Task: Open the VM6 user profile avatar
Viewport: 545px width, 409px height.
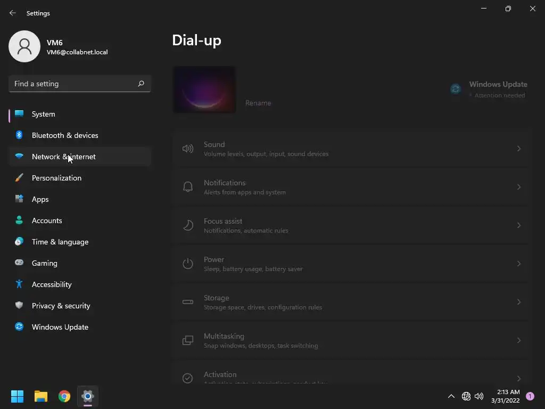Action: (x=24, y=46)
